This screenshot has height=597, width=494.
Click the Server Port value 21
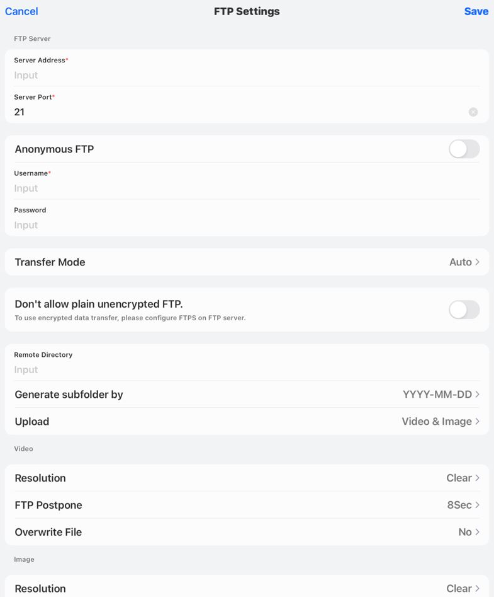20,112
